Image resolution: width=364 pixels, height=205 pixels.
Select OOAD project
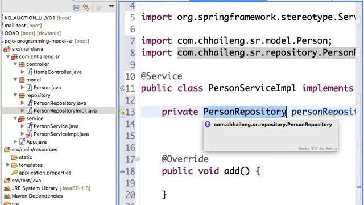pyautogui.click(x=33, y=33)
